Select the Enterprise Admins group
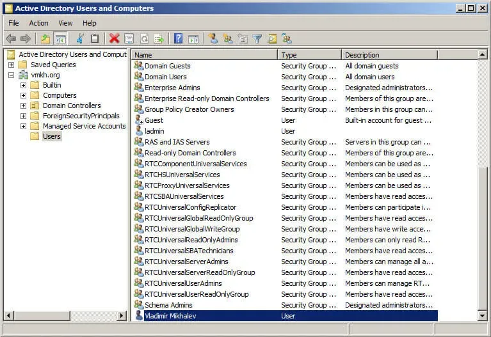Image resolution: width=491 pixels, height=337 pixels. click(x=172, y=88)
